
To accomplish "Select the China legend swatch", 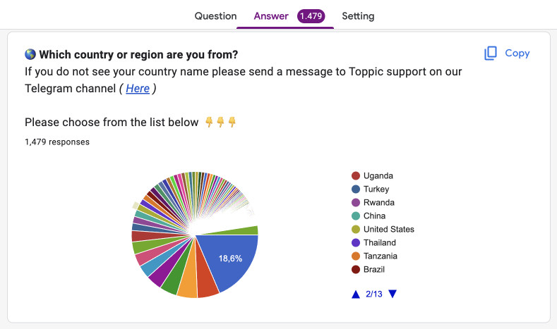I will pos(356,216).
